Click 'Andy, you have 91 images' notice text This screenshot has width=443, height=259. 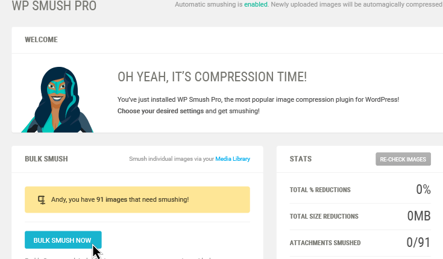(x=120, y=199)
